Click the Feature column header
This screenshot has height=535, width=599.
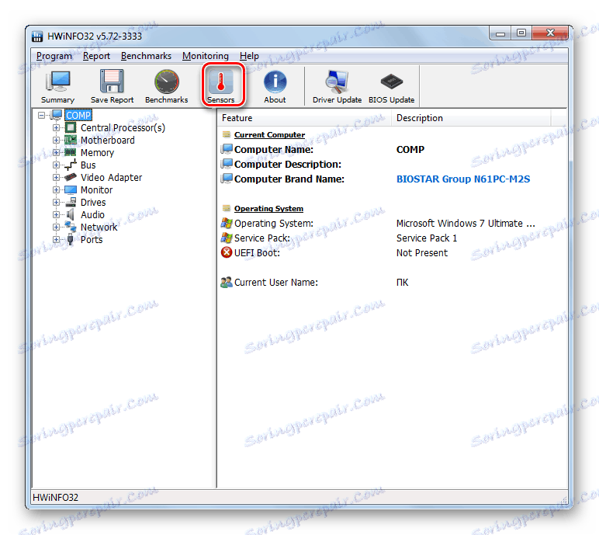pos(304,118)
